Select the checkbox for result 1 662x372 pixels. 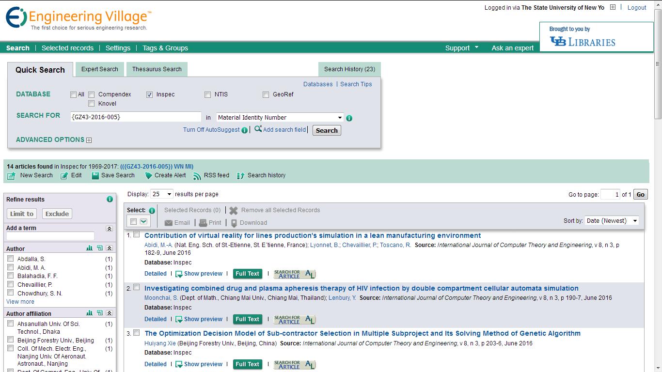137,234
